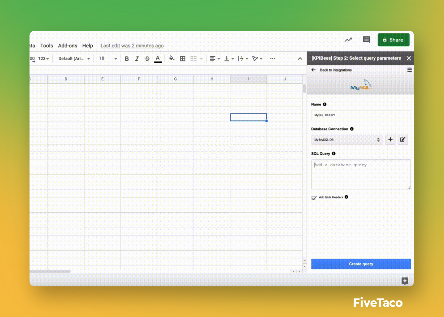The height and width of the screenshot is (317, 444).
Task: Click the merge cells icon
Action: pyautogui.click(x=194, y=59)
